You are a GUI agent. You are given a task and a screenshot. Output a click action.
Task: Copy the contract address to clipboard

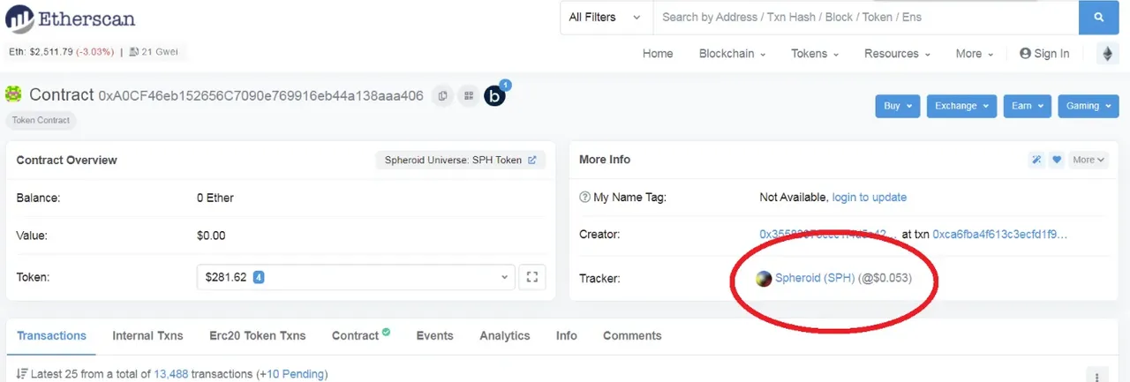click(443, 95)
